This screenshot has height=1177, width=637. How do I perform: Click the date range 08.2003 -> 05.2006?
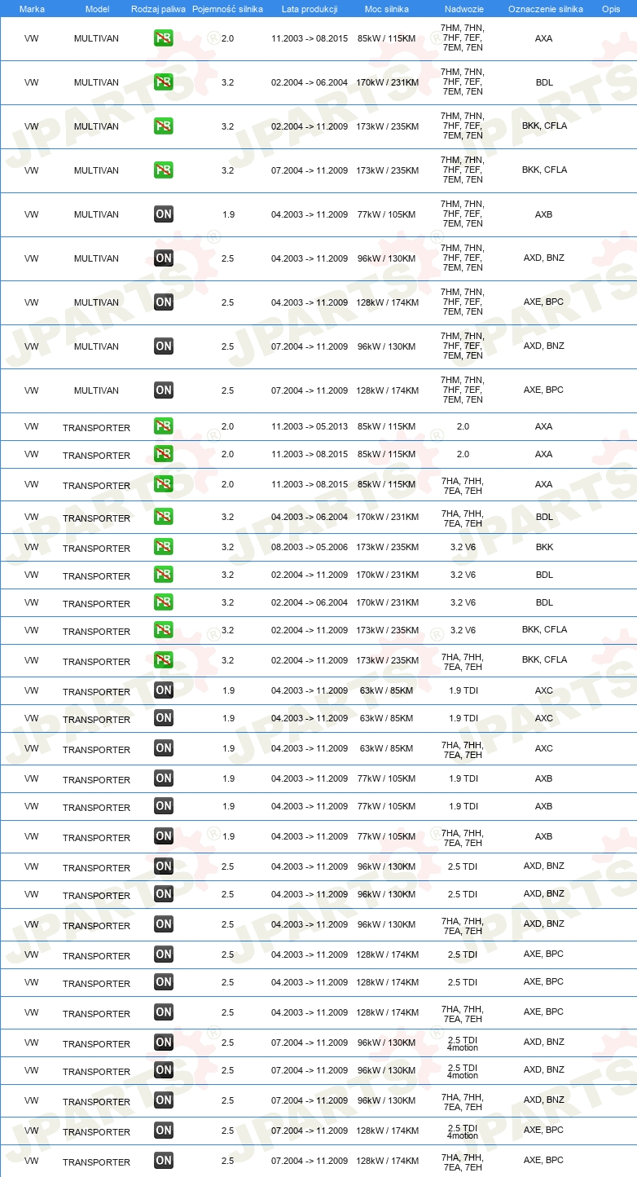coord(310,547)
